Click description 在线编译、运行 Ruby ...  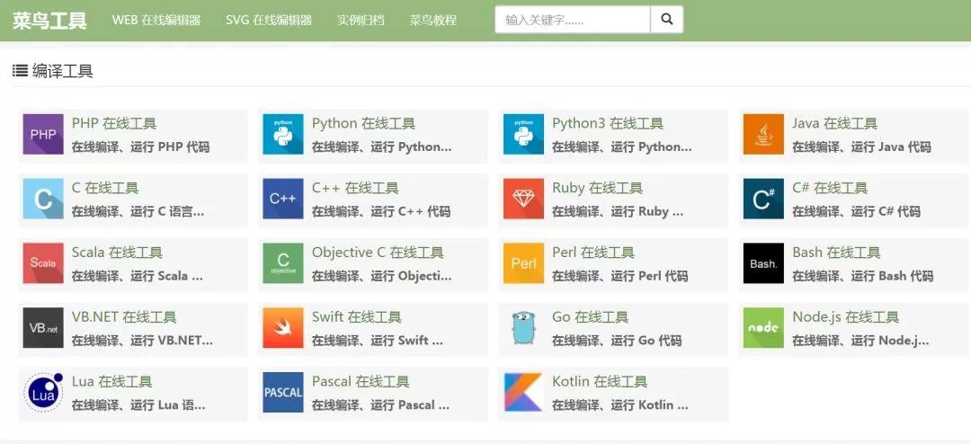point(618,211)
